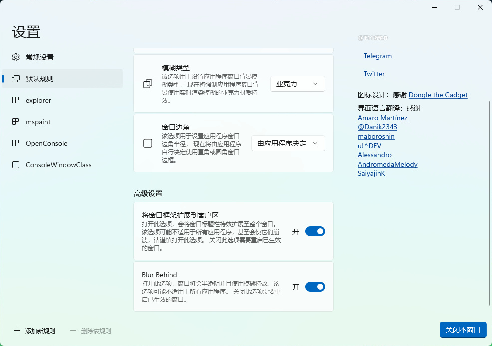This screenshot has width=492, height=346.
Task: Click the vertical scrollbar on the right
Action: click(489, 200)
